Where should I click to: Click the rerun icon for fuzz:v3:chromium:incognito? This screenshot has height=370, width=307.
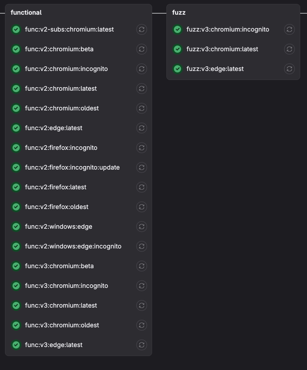(x=289, y=29)
